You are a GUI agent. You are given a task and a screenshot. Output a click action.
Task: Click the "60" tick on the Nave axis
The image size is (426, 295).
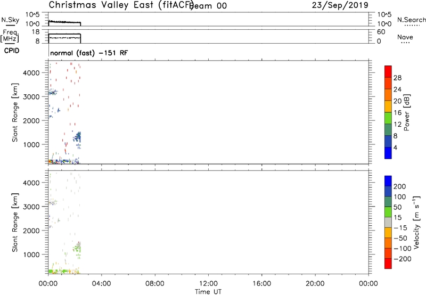381,32
